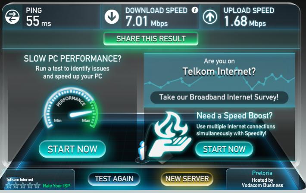Click the upload arrow icon
This screenshot has height=193, width=306.
pyautogui.click(x=210, y=17)
